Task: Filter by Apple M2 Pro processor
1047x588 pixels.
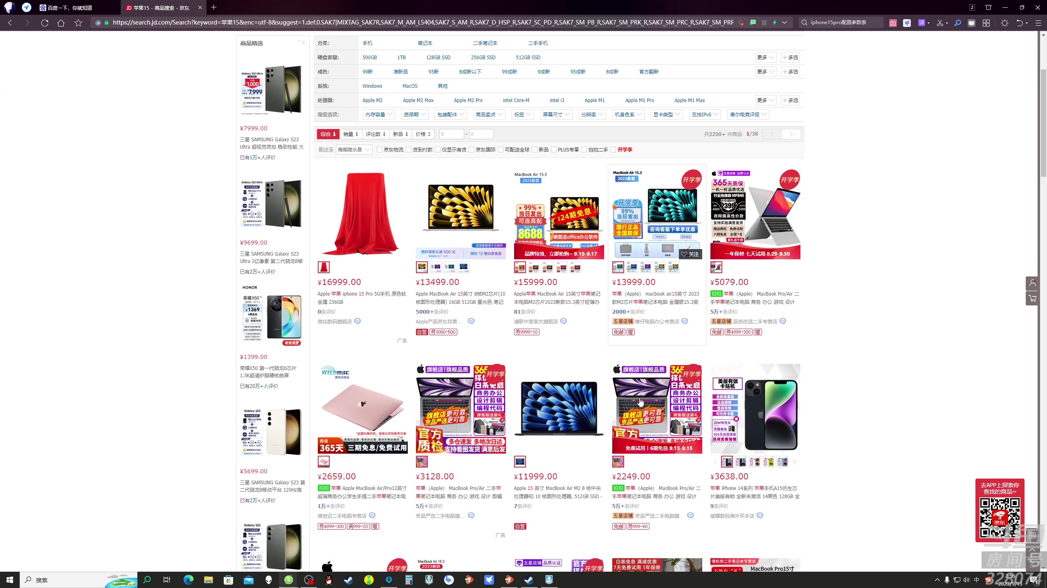Action: pos(468,100)
